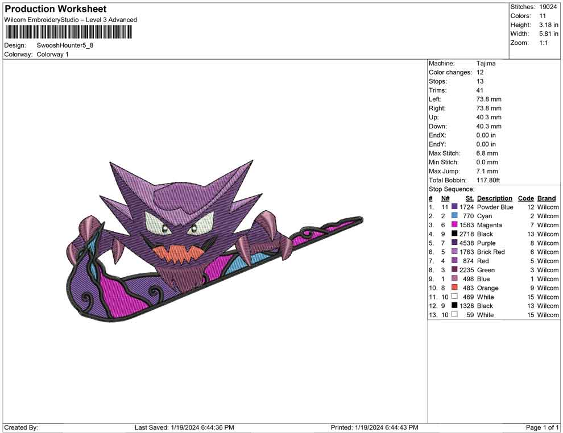Select the Green description in stop 8
This screenshot has height=433, width=563.
click(x=486, y=270)
